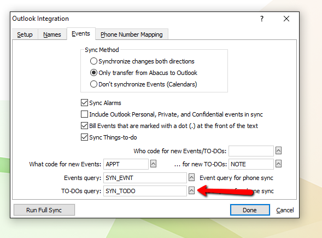
Task: Confirm settings with Done button
Action: click(x=250, y=210)
